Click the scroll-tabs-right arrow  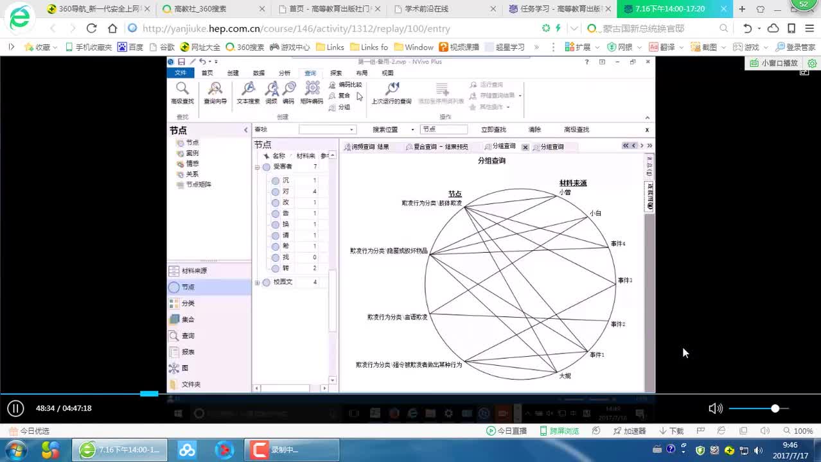(x=641, y=146)
